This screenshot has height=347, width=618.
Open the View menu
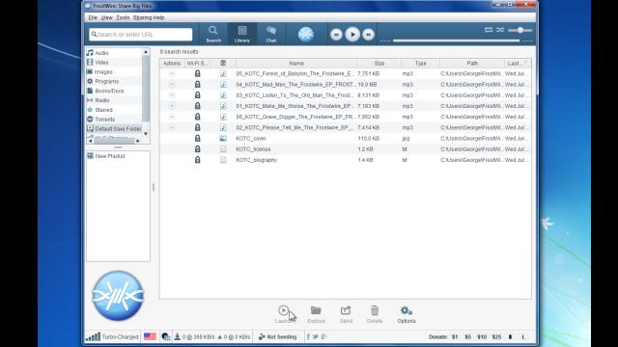[x=106, y=17]
